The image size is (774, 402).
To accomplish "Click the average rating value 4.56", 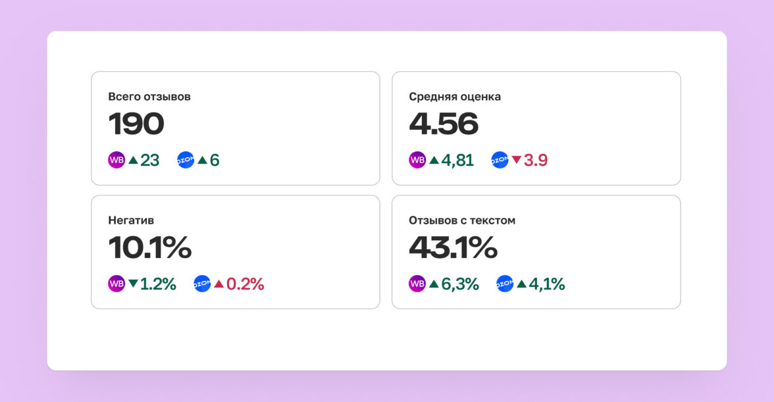I will click(x=444, y=124).
